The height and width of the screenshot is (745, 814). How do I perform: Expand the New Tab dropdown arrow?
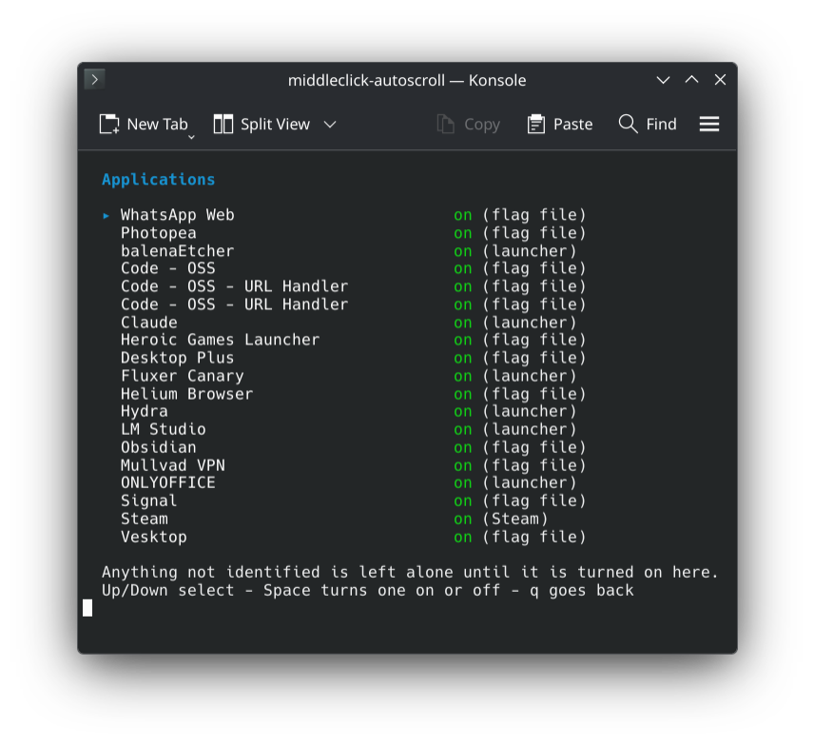click(x=191, y=137)
